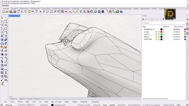Open the Perspectiva viewport dropdown arrow
This screenshot has width=189, height=106.
tap(19, 16)
